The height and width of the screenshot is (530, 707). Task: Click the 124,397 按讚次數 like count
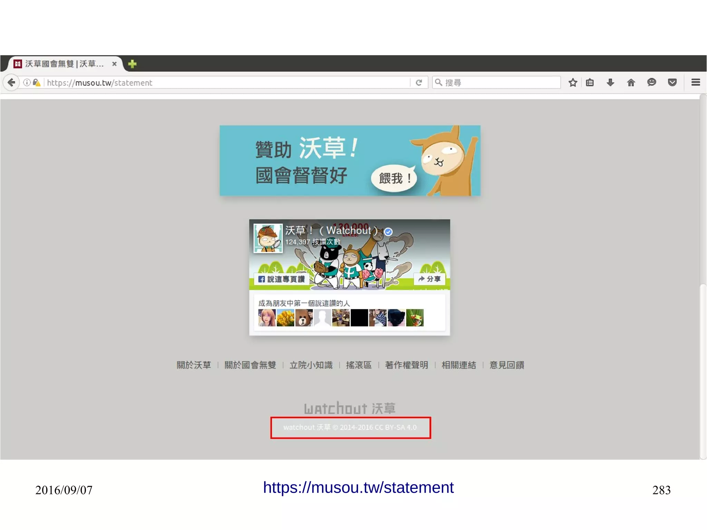313,242
